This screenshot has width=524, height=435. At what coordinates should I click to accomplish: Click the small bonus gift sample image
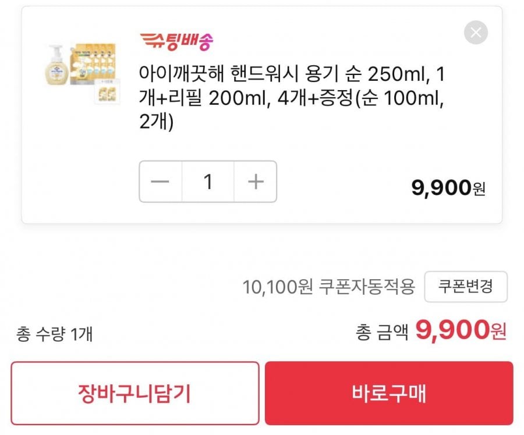point(105,92)
